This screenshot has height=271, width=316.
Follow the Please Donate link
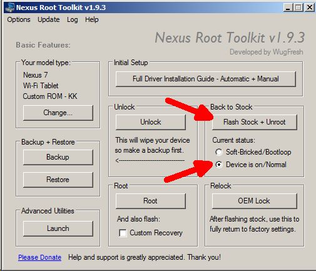(39, 257)
